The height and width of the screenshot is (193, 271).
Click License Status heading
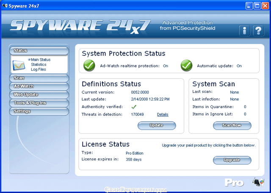[105, 144]
